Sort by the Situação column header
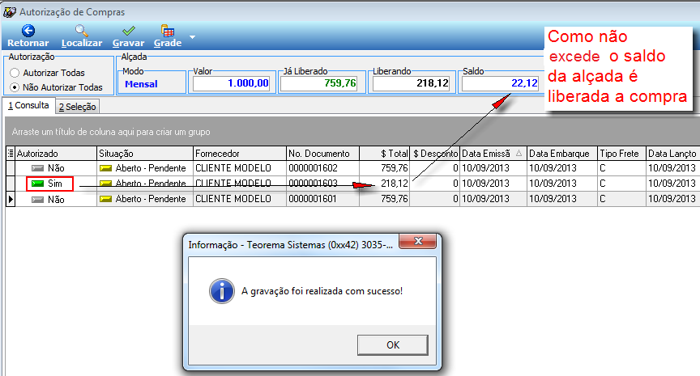Viewport: 700px width, 376px height. click(x=145, y=154)
